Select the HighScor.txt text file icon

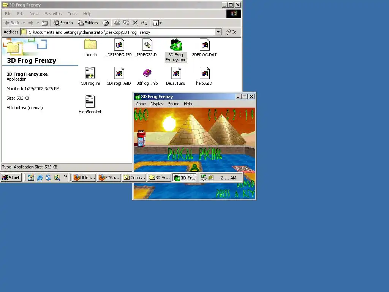pyautogui.click(x=90, y=102)
